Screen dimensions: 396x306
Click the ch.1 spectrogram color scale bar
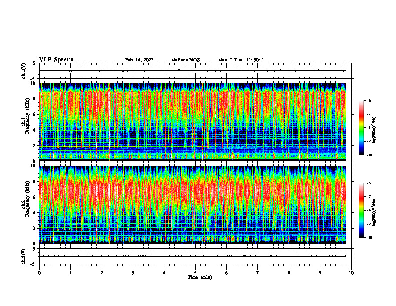(362, 128)
